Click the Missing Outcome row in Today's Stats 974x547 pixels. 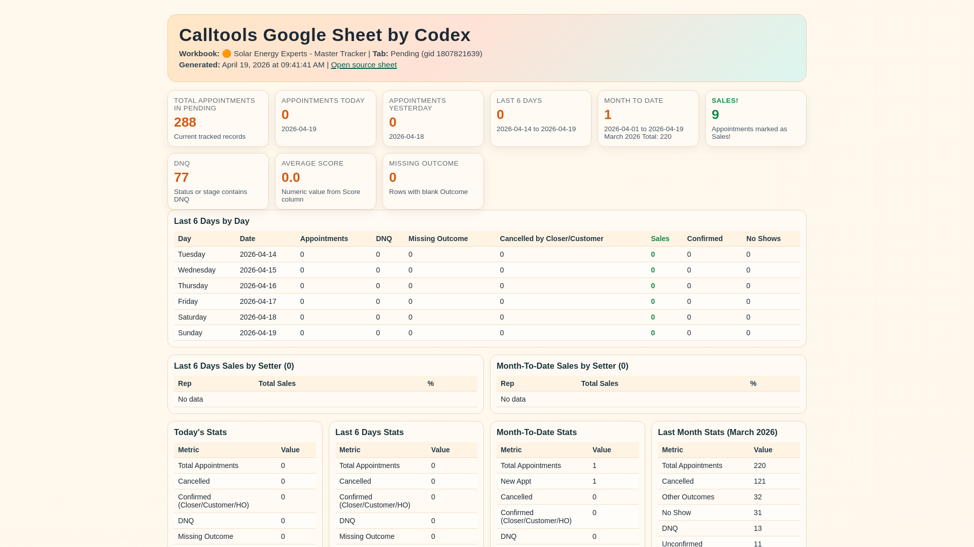tap(245, 536)
